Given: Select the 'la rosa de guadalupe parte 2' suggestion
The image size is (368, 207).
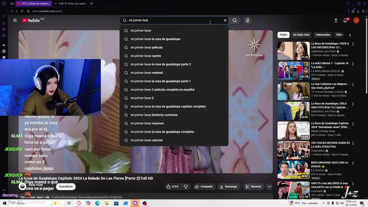Looking at the screenshot, I should point(174,64).
